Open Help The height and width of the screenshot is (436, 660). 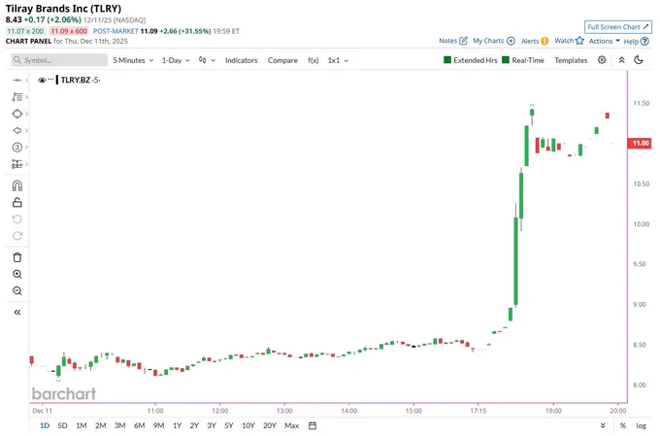[636, 42]
